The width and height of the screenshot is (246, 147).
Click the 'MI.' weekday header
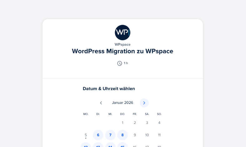[x=110, y=114]
